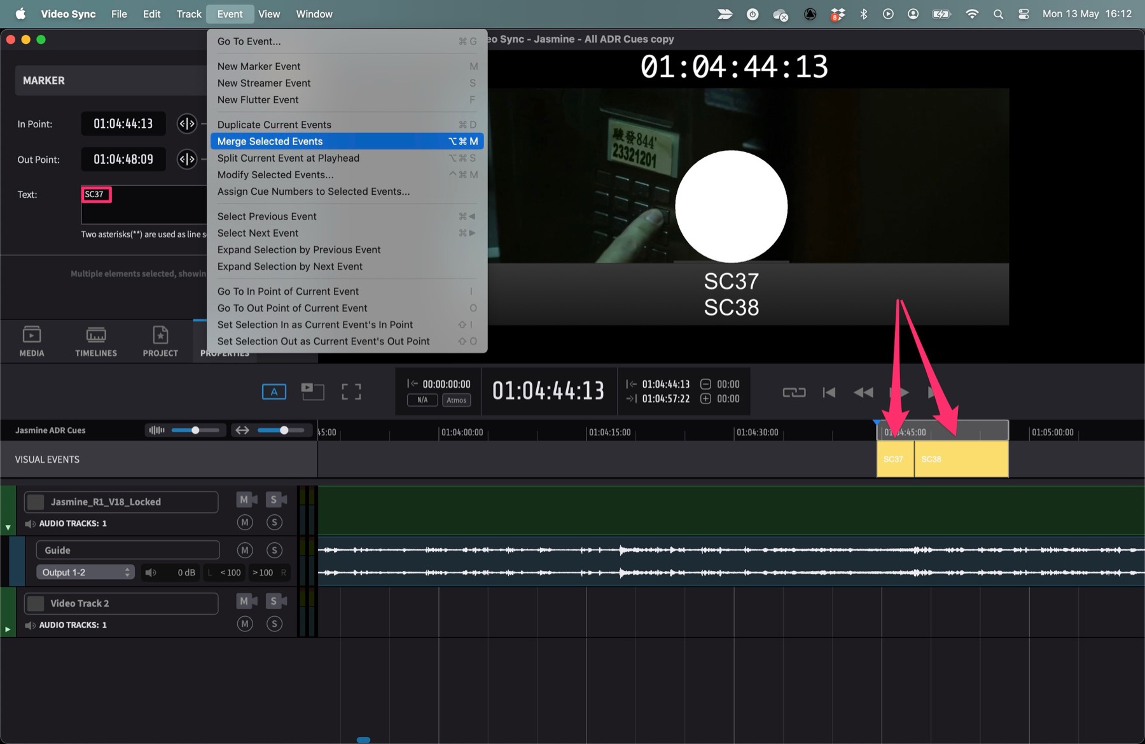Solo video on Video Track 2
The width and height of the screenshot is (1145, 744).
[276, 601]
